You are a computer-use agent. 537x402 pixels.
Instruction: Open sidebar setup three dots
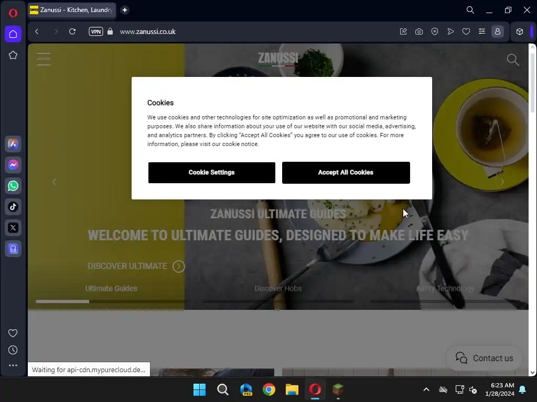point(13,365)
